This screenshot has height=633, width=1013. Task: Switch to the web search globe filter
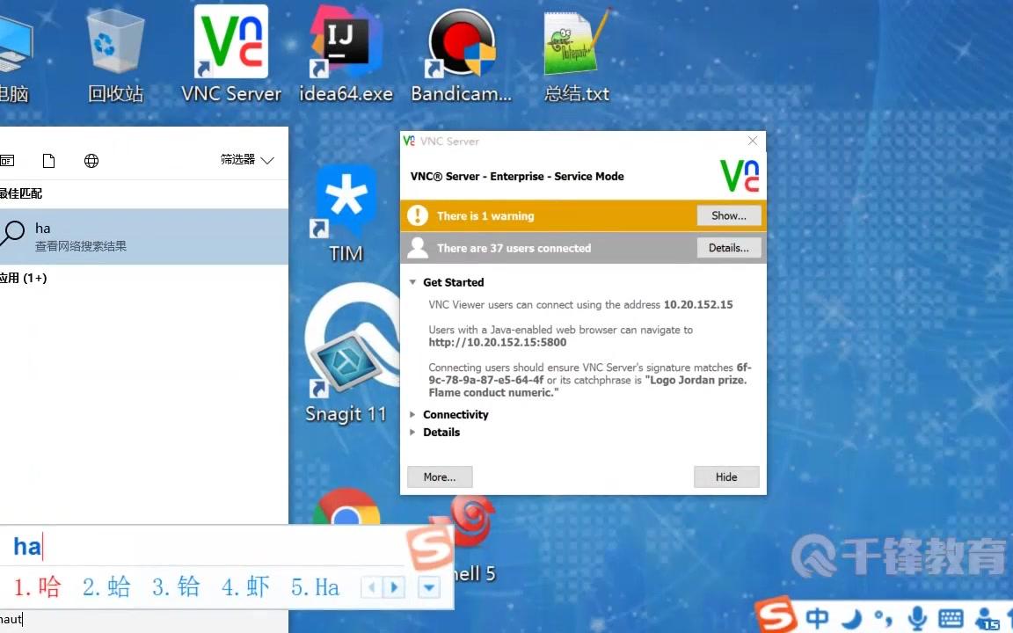click(x=91, y=161)
